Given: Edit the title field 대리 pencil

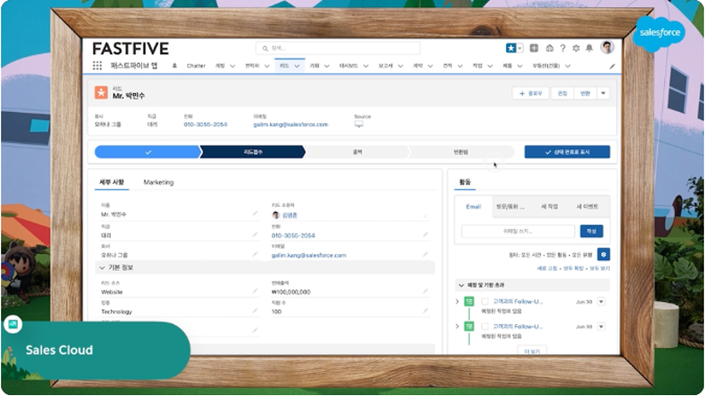Looking at the screenshot, I should pos(255,234).
